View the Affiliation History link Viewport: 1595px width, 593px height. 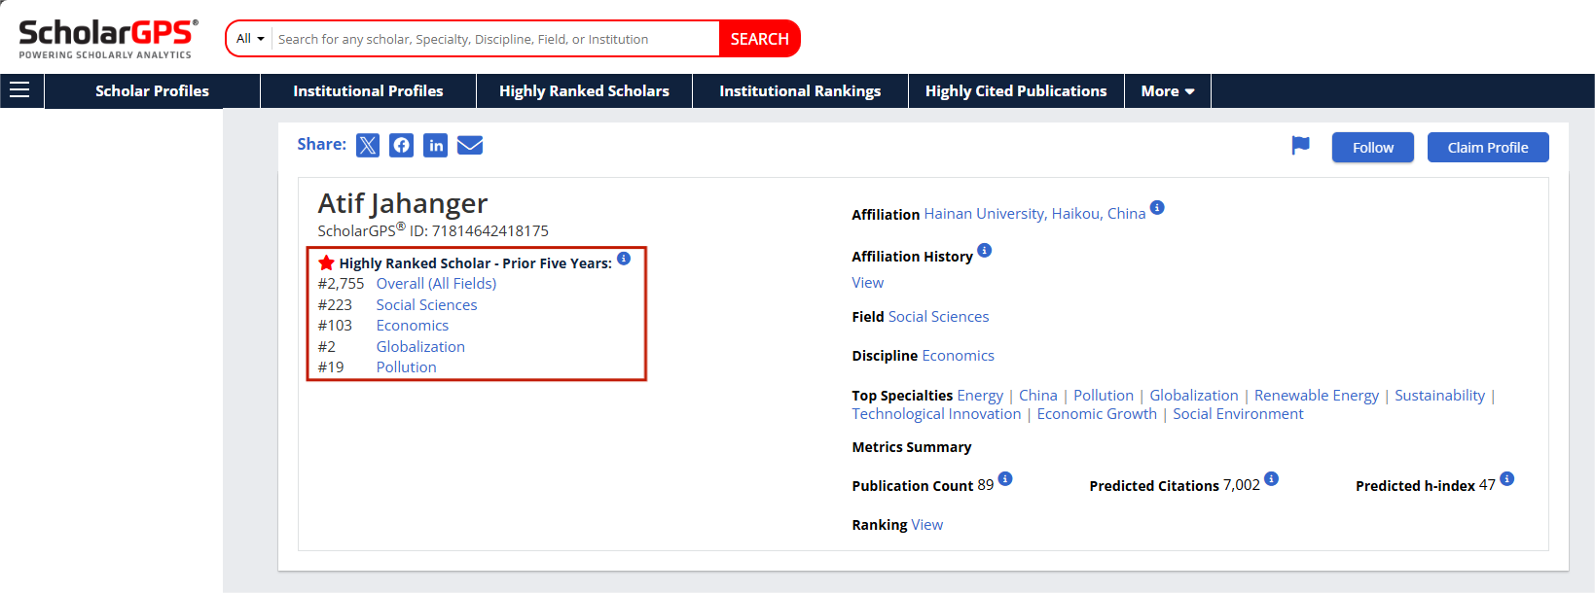[868, 283]
